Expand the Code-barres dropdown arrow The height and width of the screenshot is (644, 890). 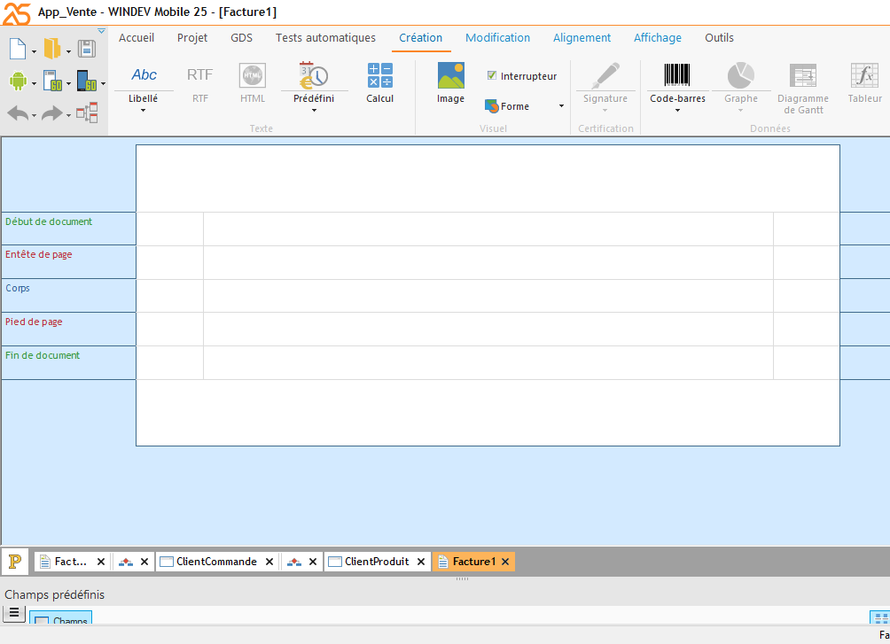(677, 111)
